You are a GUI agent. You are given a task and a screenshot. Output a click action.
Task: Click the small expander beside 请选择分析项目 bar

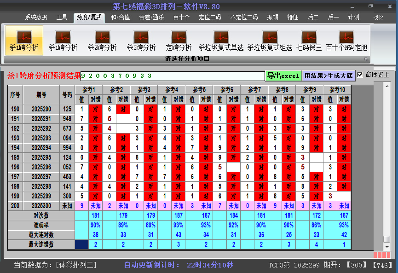pyautogui.click(x=366, y=59)
